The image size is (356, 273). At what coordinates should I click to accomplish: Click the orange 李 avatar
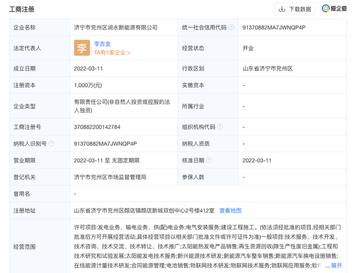point(82,48)
